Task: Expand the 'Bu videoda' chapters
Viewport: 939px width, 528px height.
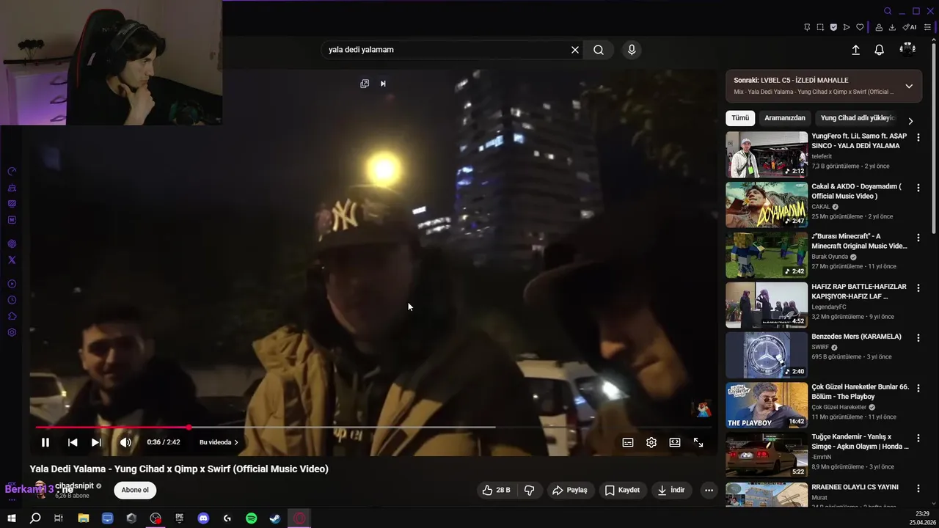Action: point(219,442)
